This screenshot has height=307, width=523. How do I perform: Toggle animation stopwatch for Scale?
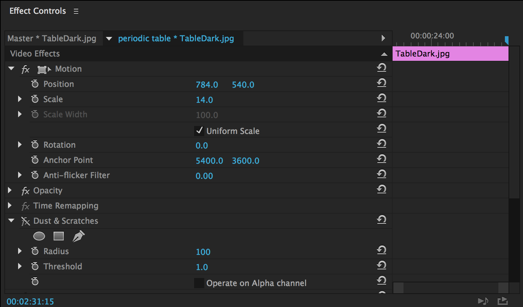(35, 99)
